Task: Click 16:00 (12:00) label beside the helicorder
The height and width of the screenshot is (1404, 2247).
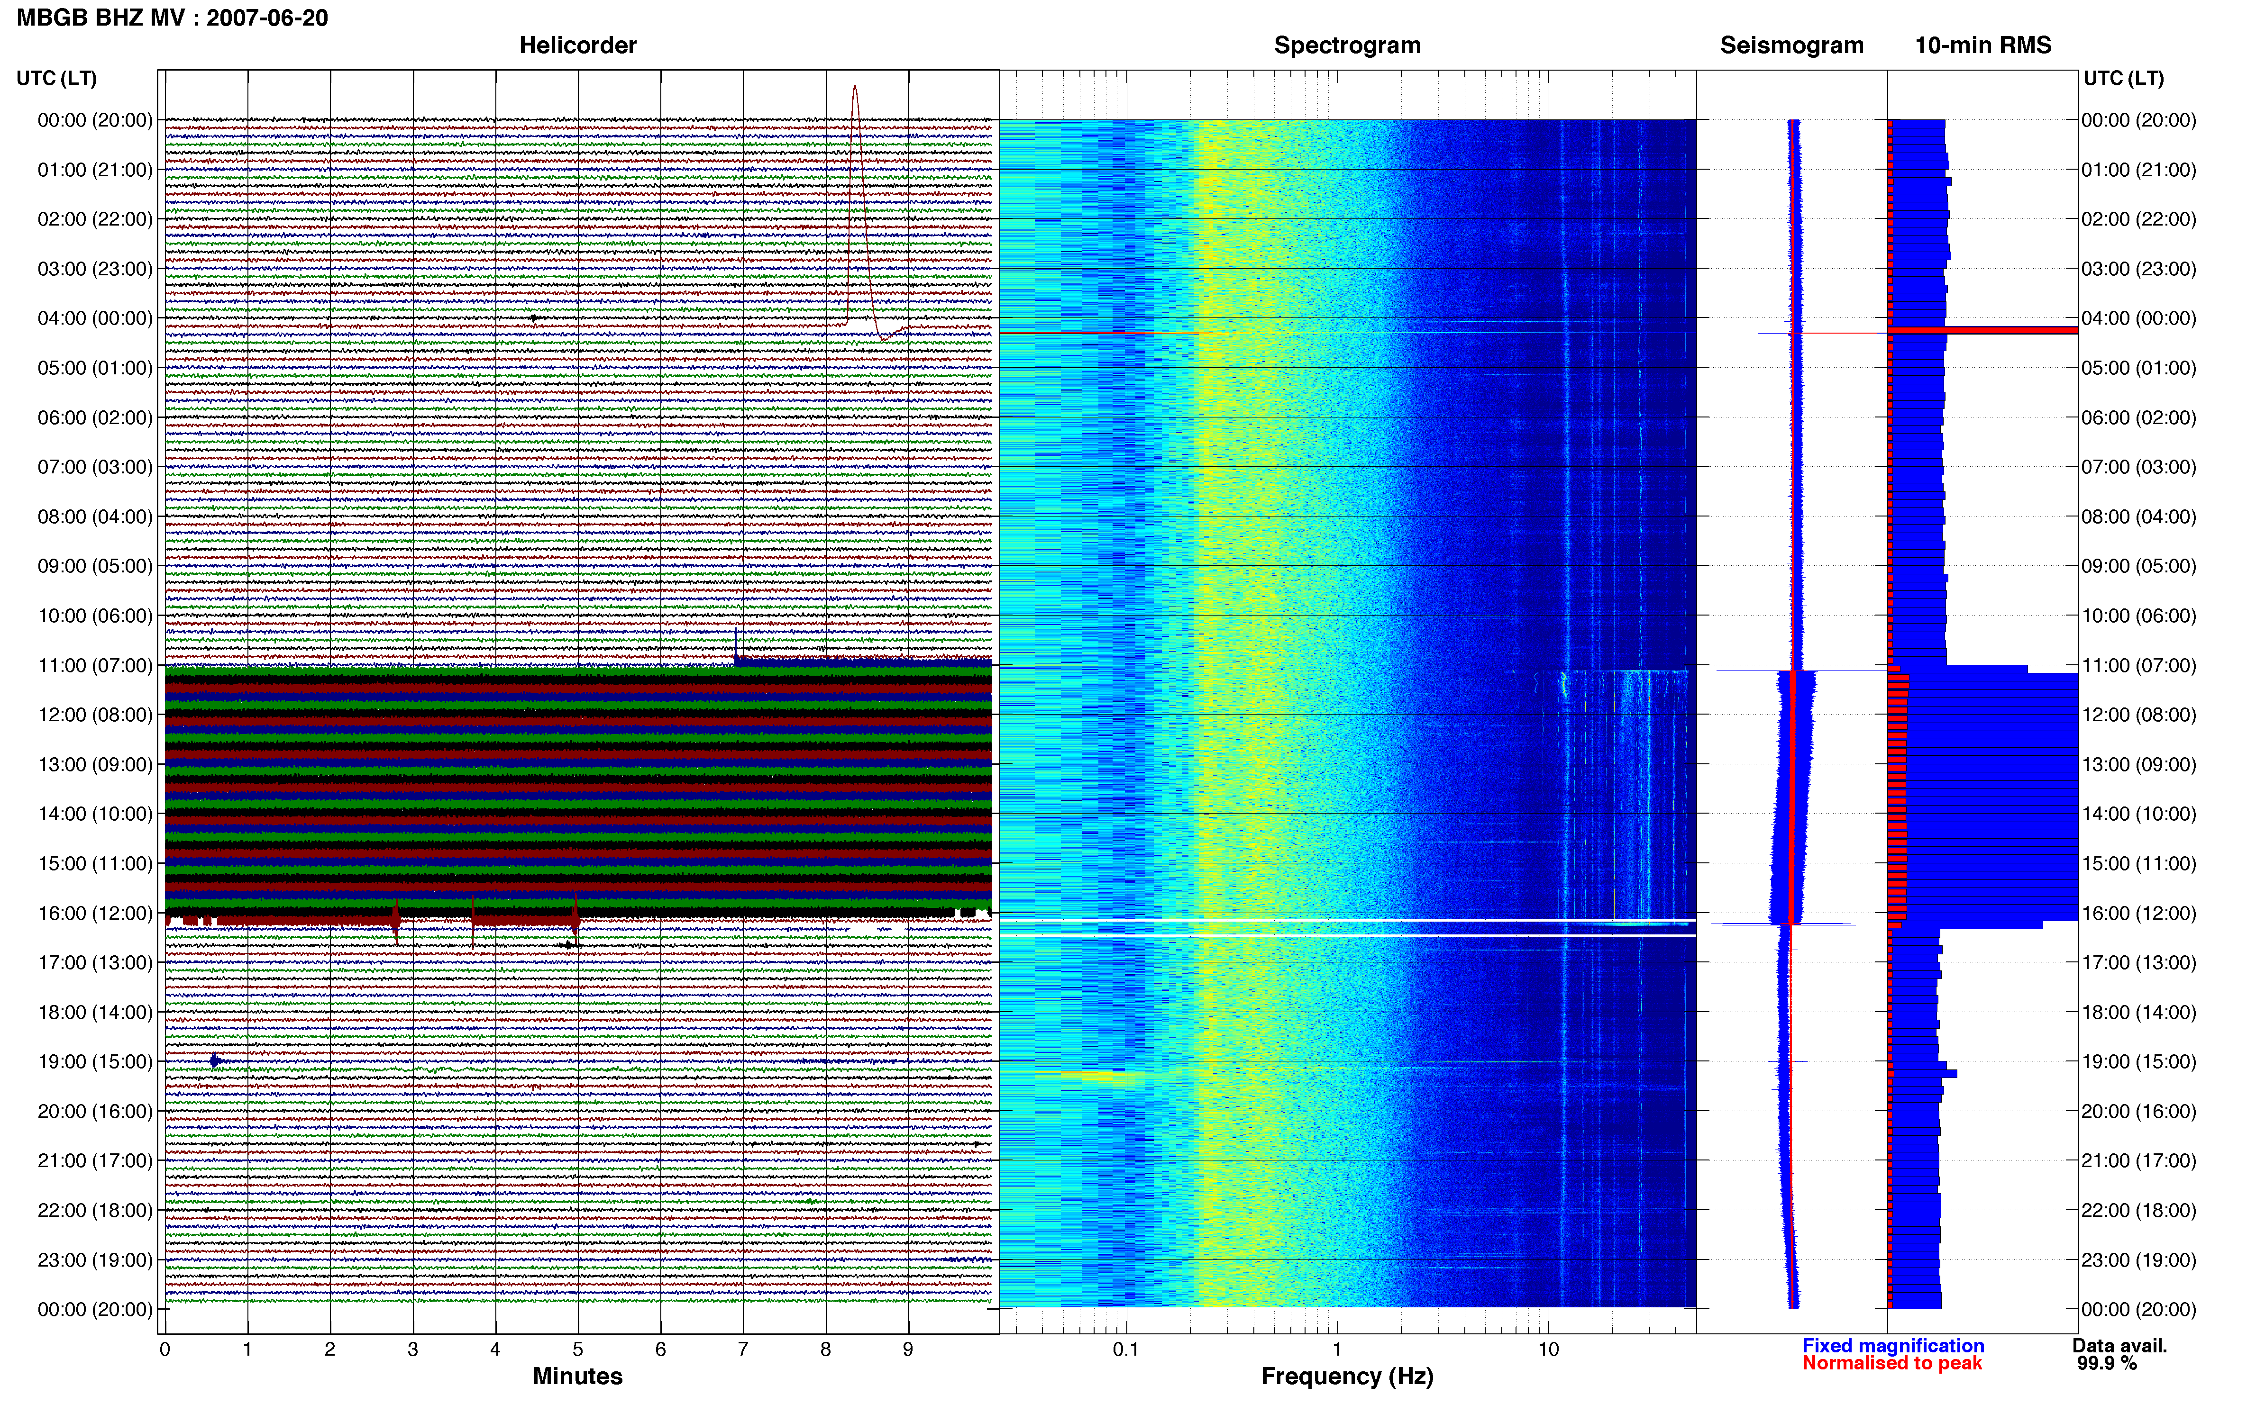Action: click(95, 914)
